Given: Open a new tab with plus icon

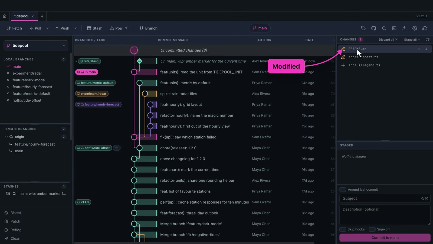Looking at the screenshot, I should [42, 16].
